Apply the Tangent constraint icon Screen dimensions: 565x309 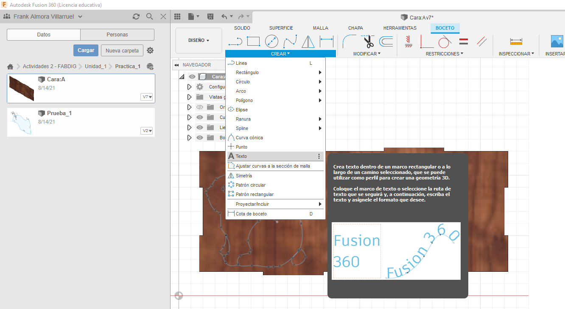tap(444, 41)
